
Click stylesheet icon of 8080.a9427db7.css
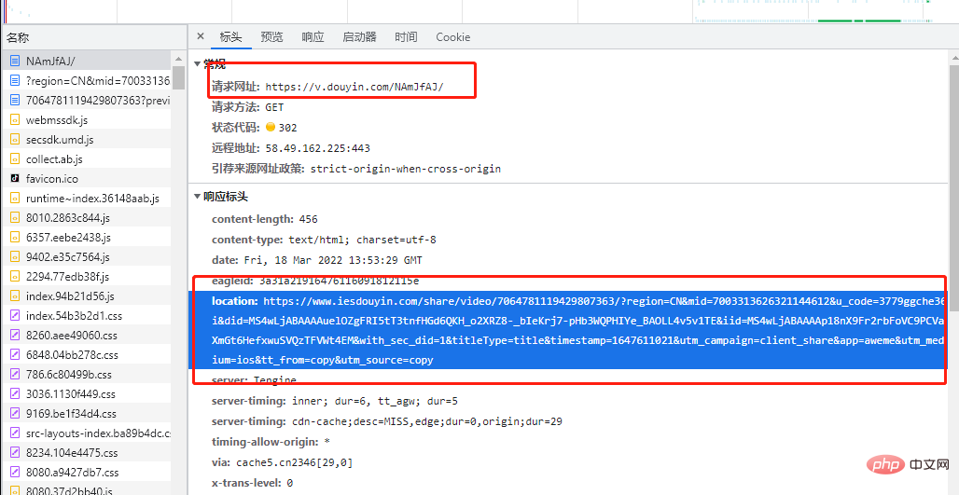click(15, 472)
